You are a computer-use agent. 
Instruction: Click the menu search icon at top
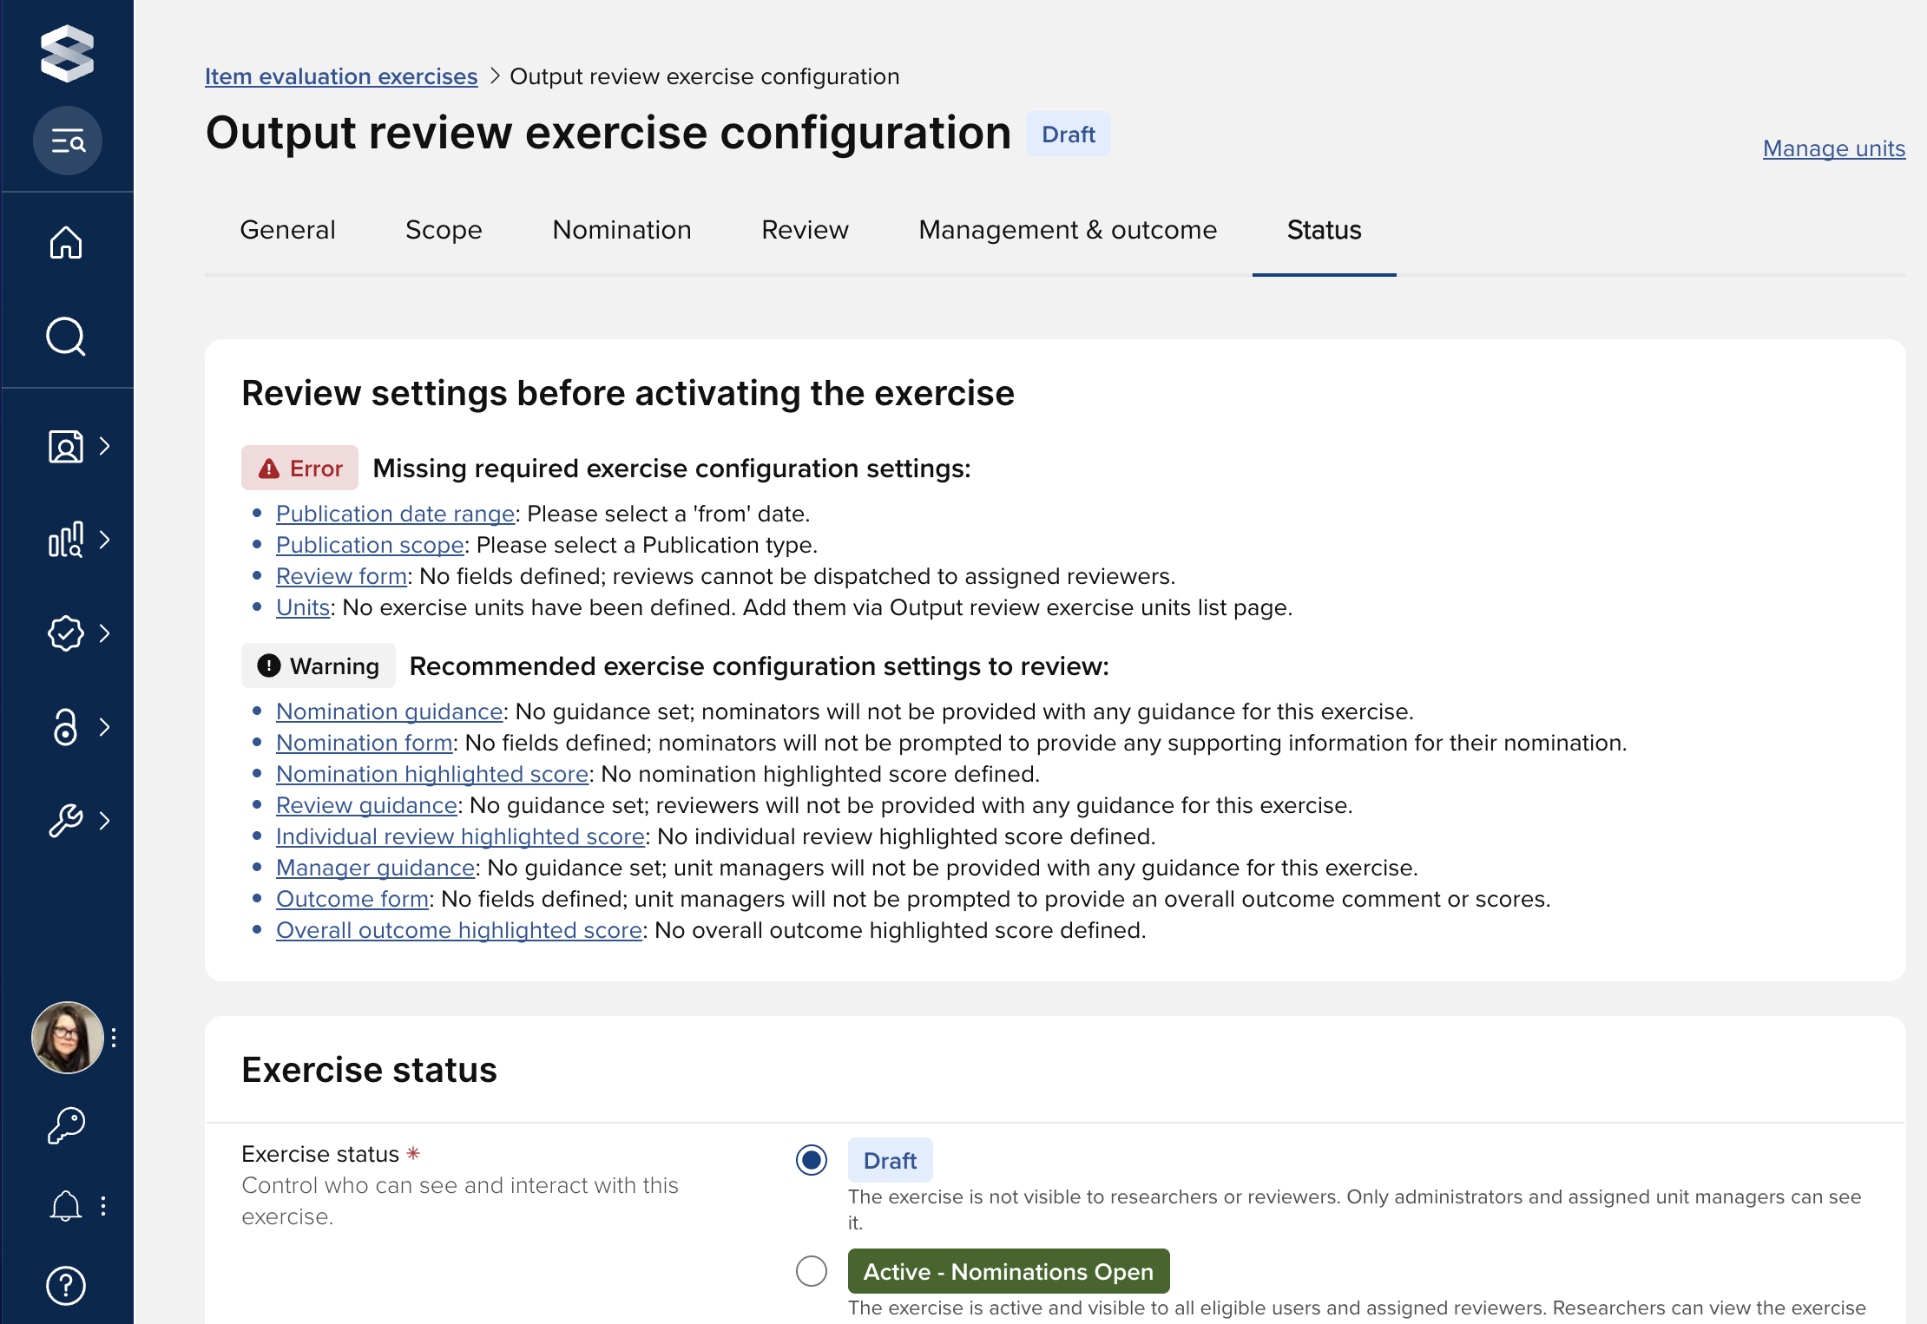68,141
